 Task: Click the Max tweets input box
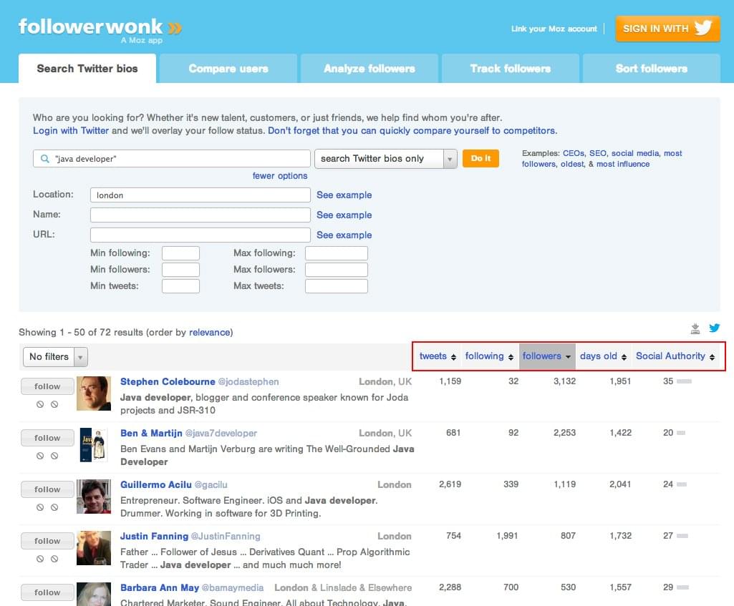[337, 286]
